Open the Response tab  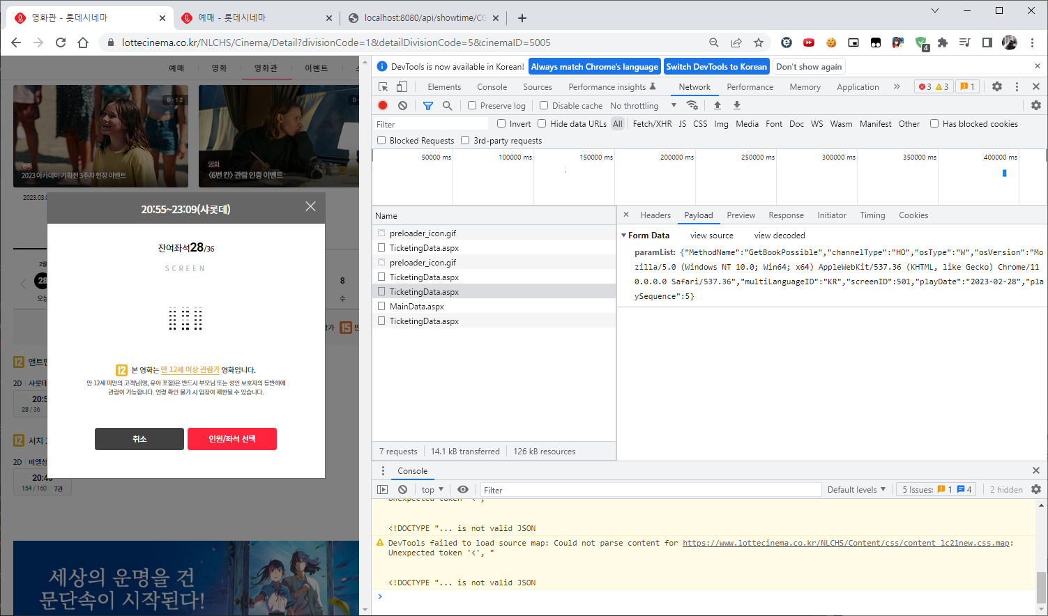[786, 215]
